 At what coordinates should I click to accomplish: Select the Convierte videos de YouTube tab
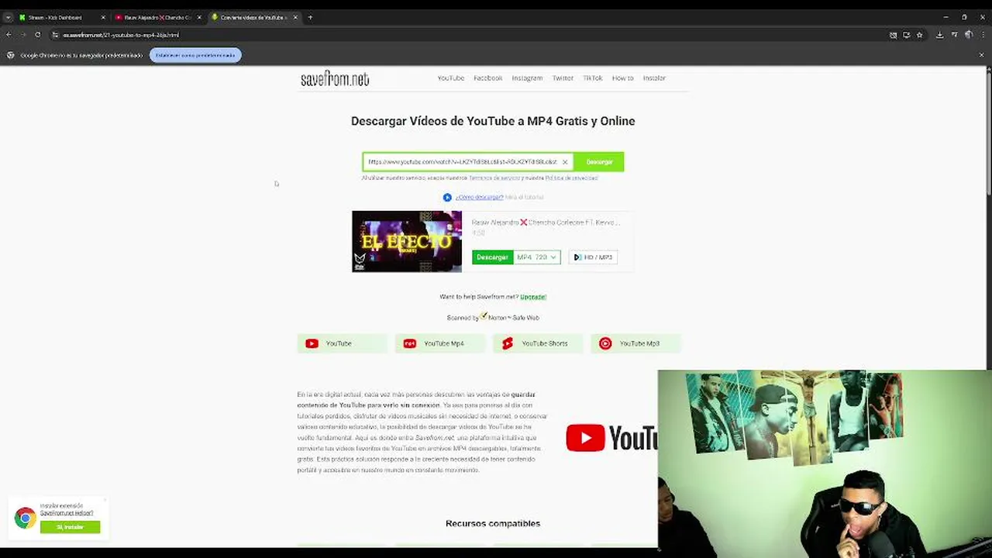[x=253, y=17]
